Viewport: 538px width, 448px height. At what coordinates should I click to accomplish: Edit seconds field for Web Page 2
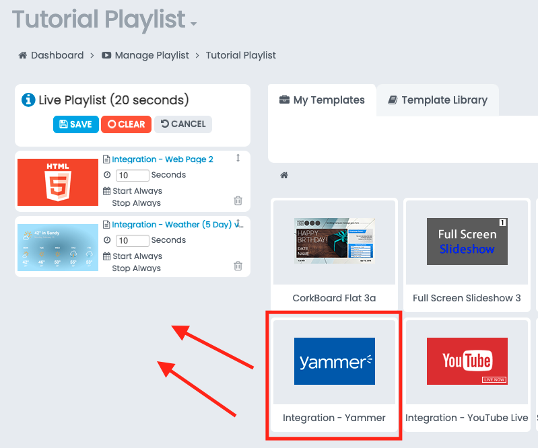(133, 175)
